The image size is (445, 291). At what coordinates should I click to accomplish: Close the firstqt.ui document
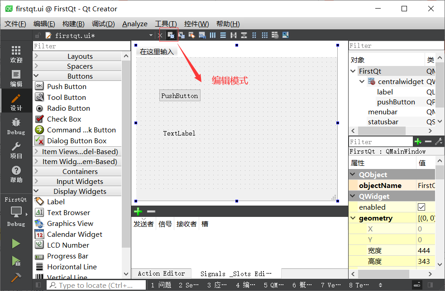click(160, 35)
